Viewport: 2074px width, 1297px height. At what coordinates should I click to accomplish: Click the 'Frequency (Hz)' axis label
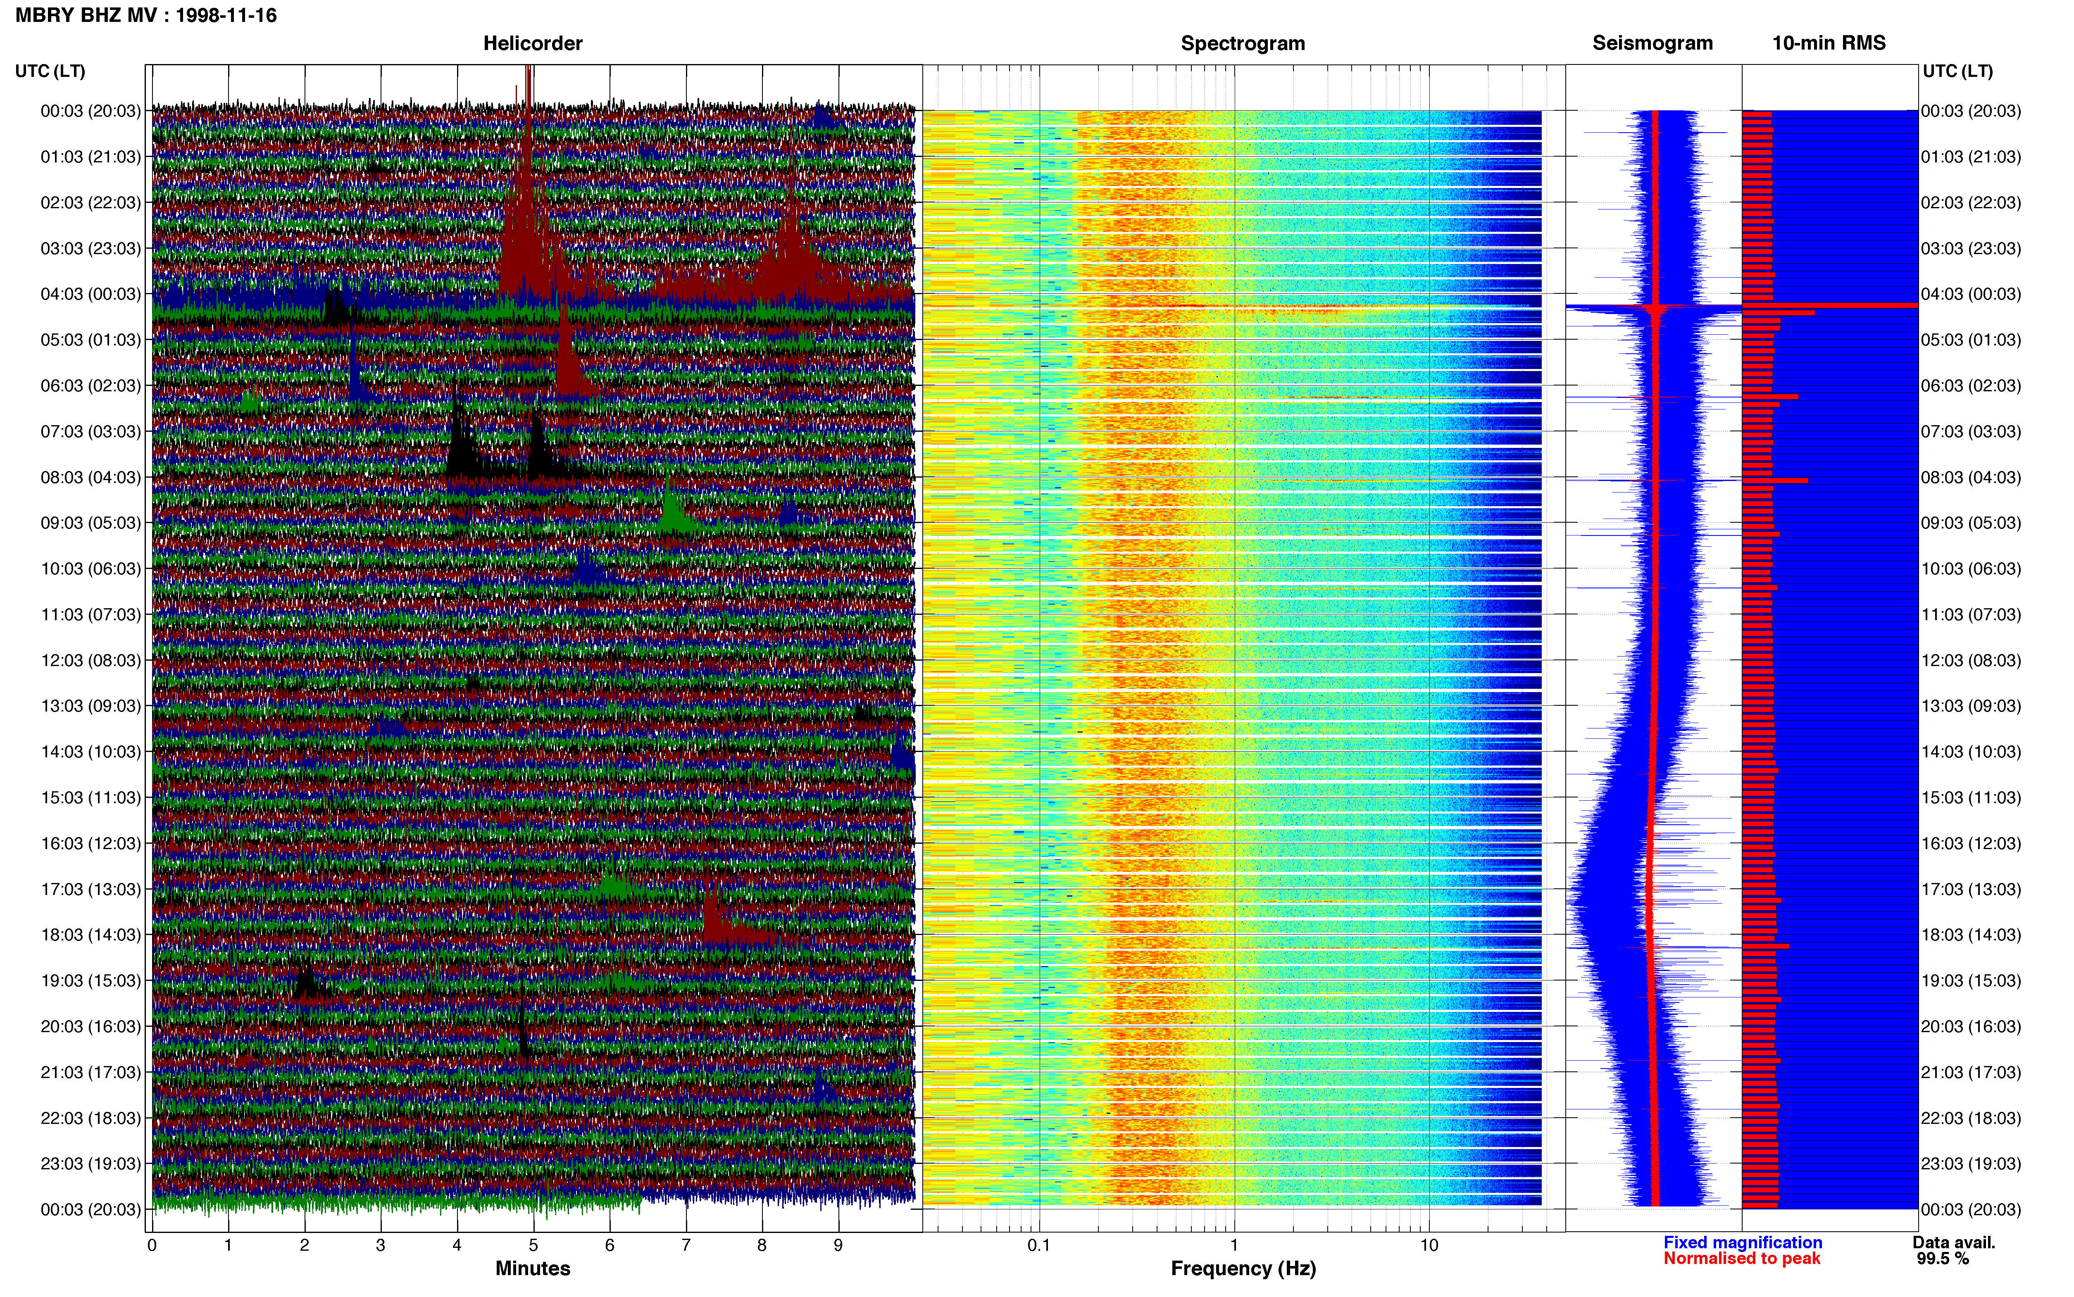1243,1268
